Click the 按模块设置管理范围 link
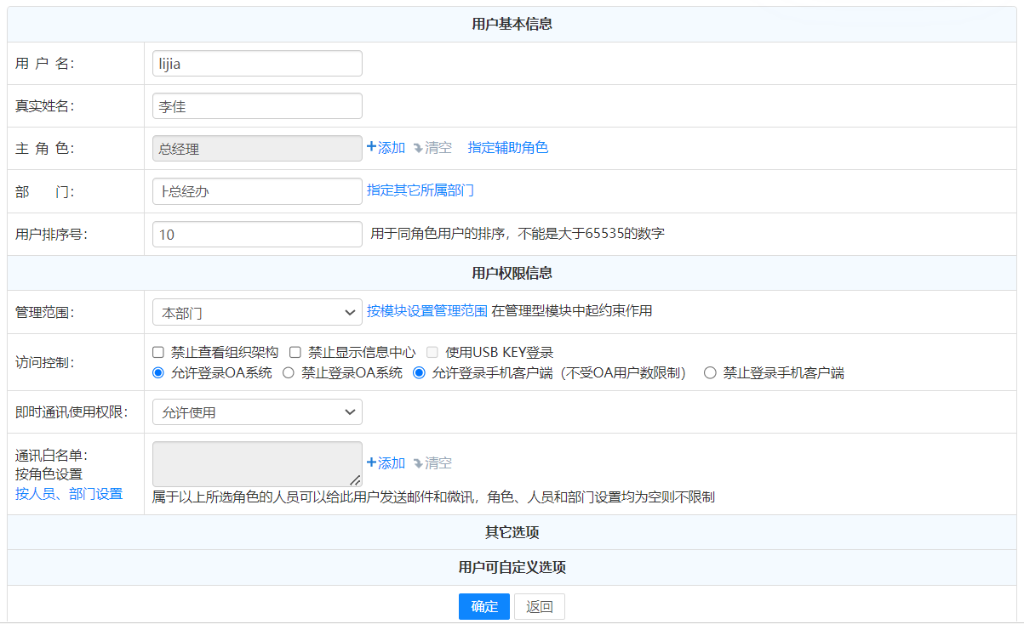This screenshot has height=624, width=1024. point(426,310)
